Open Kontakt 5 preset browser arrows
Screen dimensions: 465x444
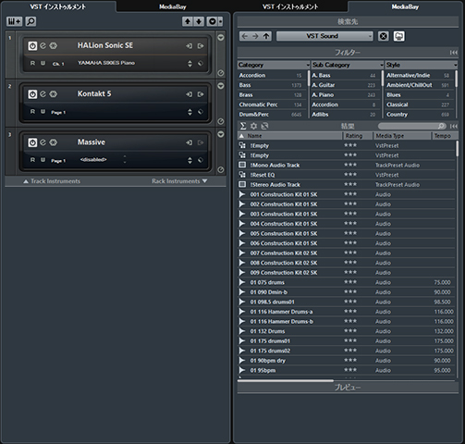click(190, 112)
